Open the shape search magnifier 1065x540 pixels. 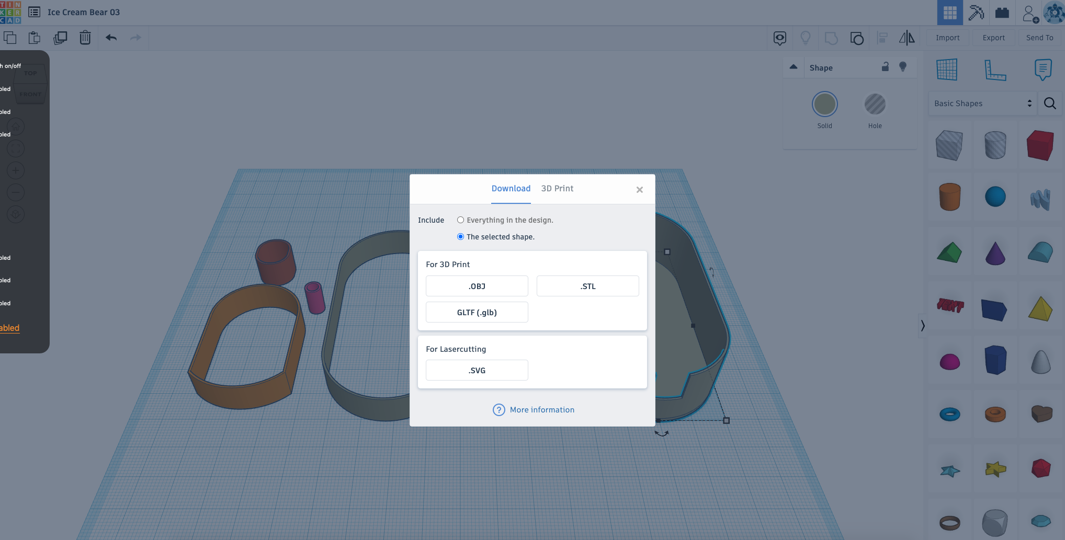click(1050, 103)
